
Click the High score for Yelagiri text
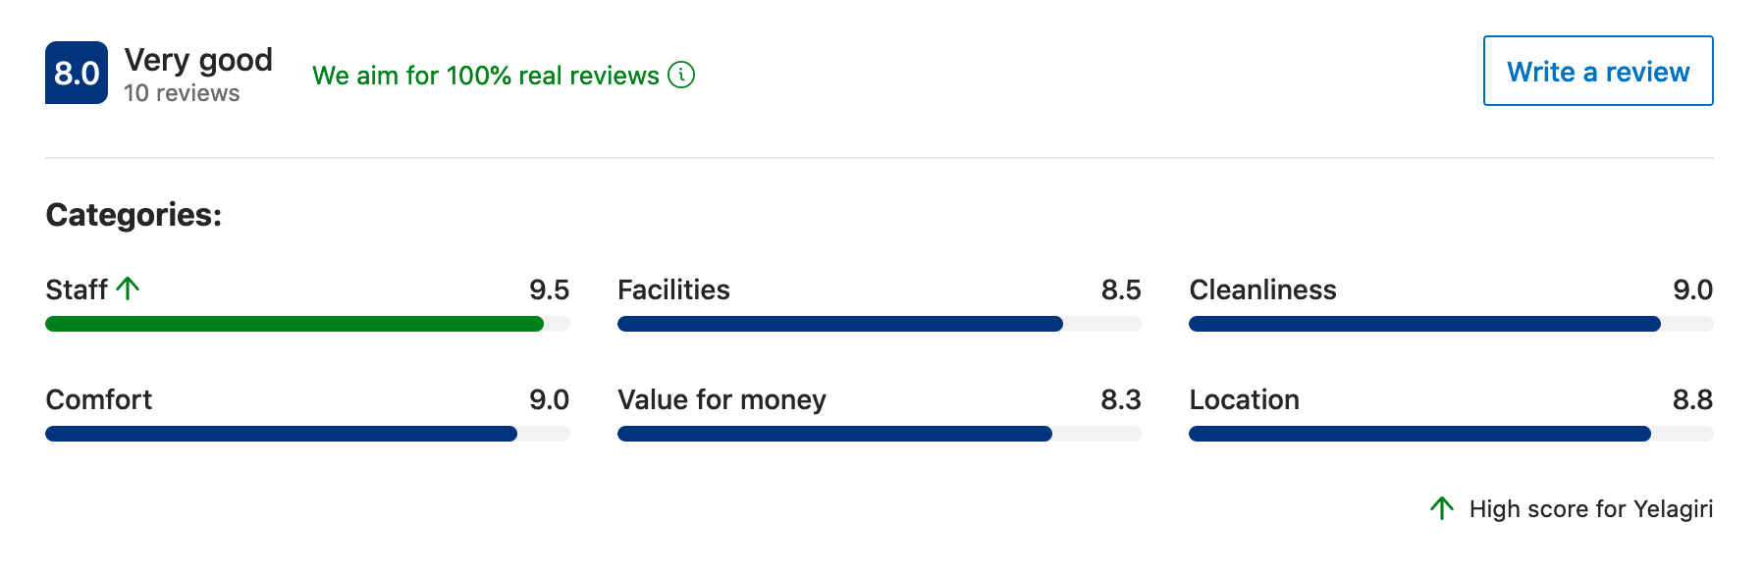click(1590, 509)
